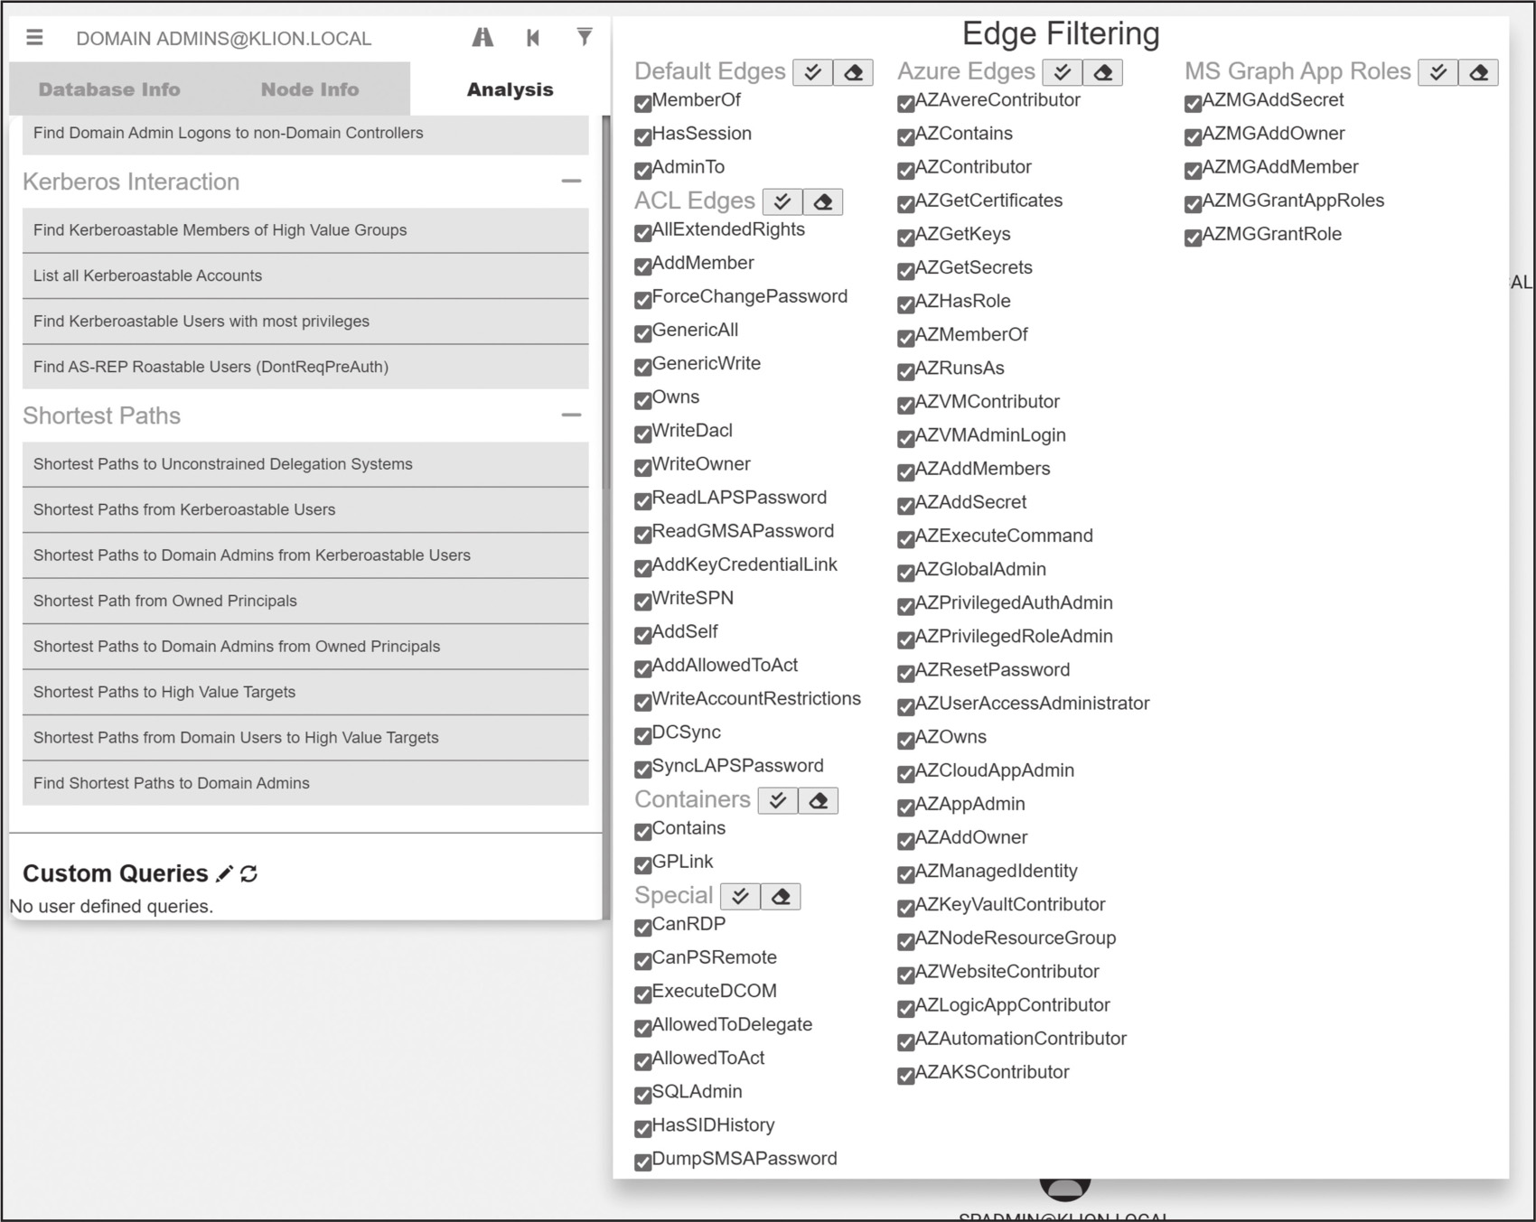Open the hamburger menu icon
This screenshot has width=1536, height=1222.
[x=34, y=37]
